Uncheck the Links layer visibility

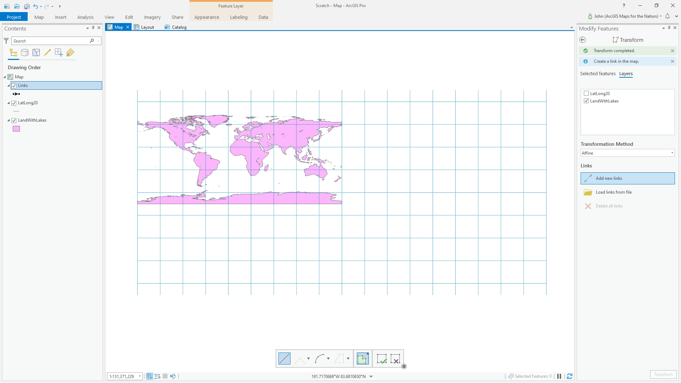14,86
